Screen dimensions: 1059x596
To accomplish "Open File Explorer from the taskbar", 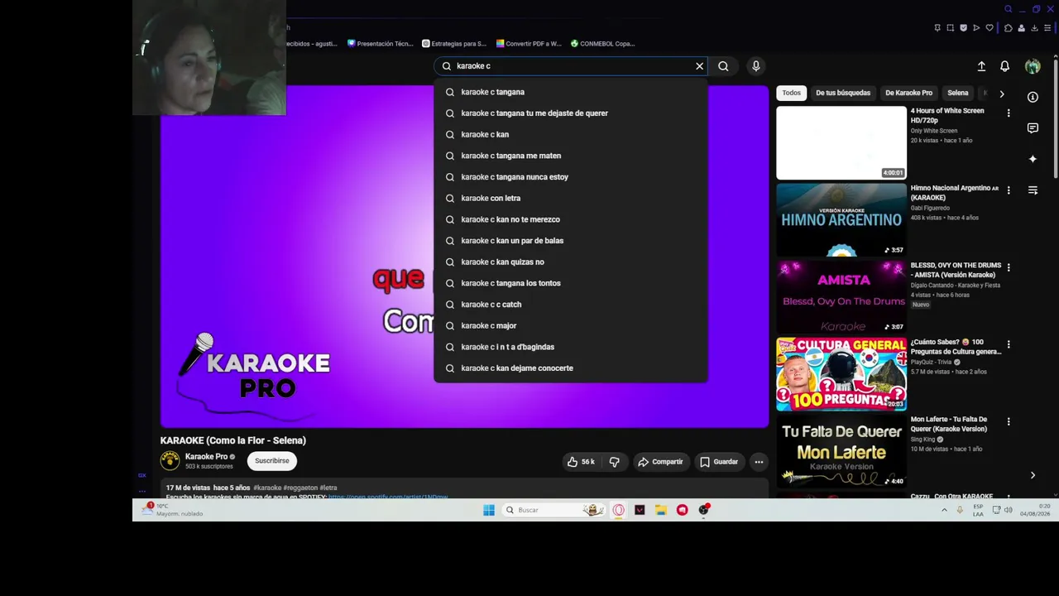I will coord(661,510).
